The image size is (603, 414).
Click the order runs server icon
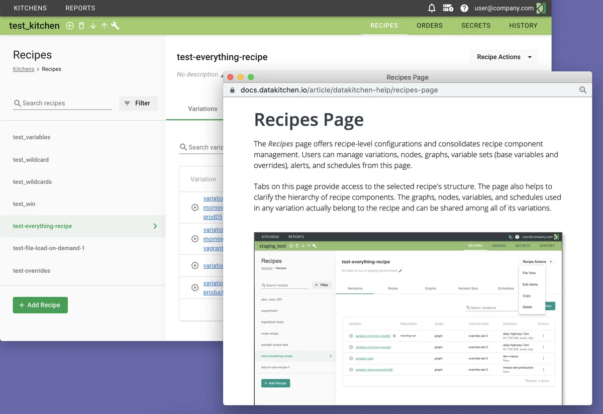click(x=448, y=8)
